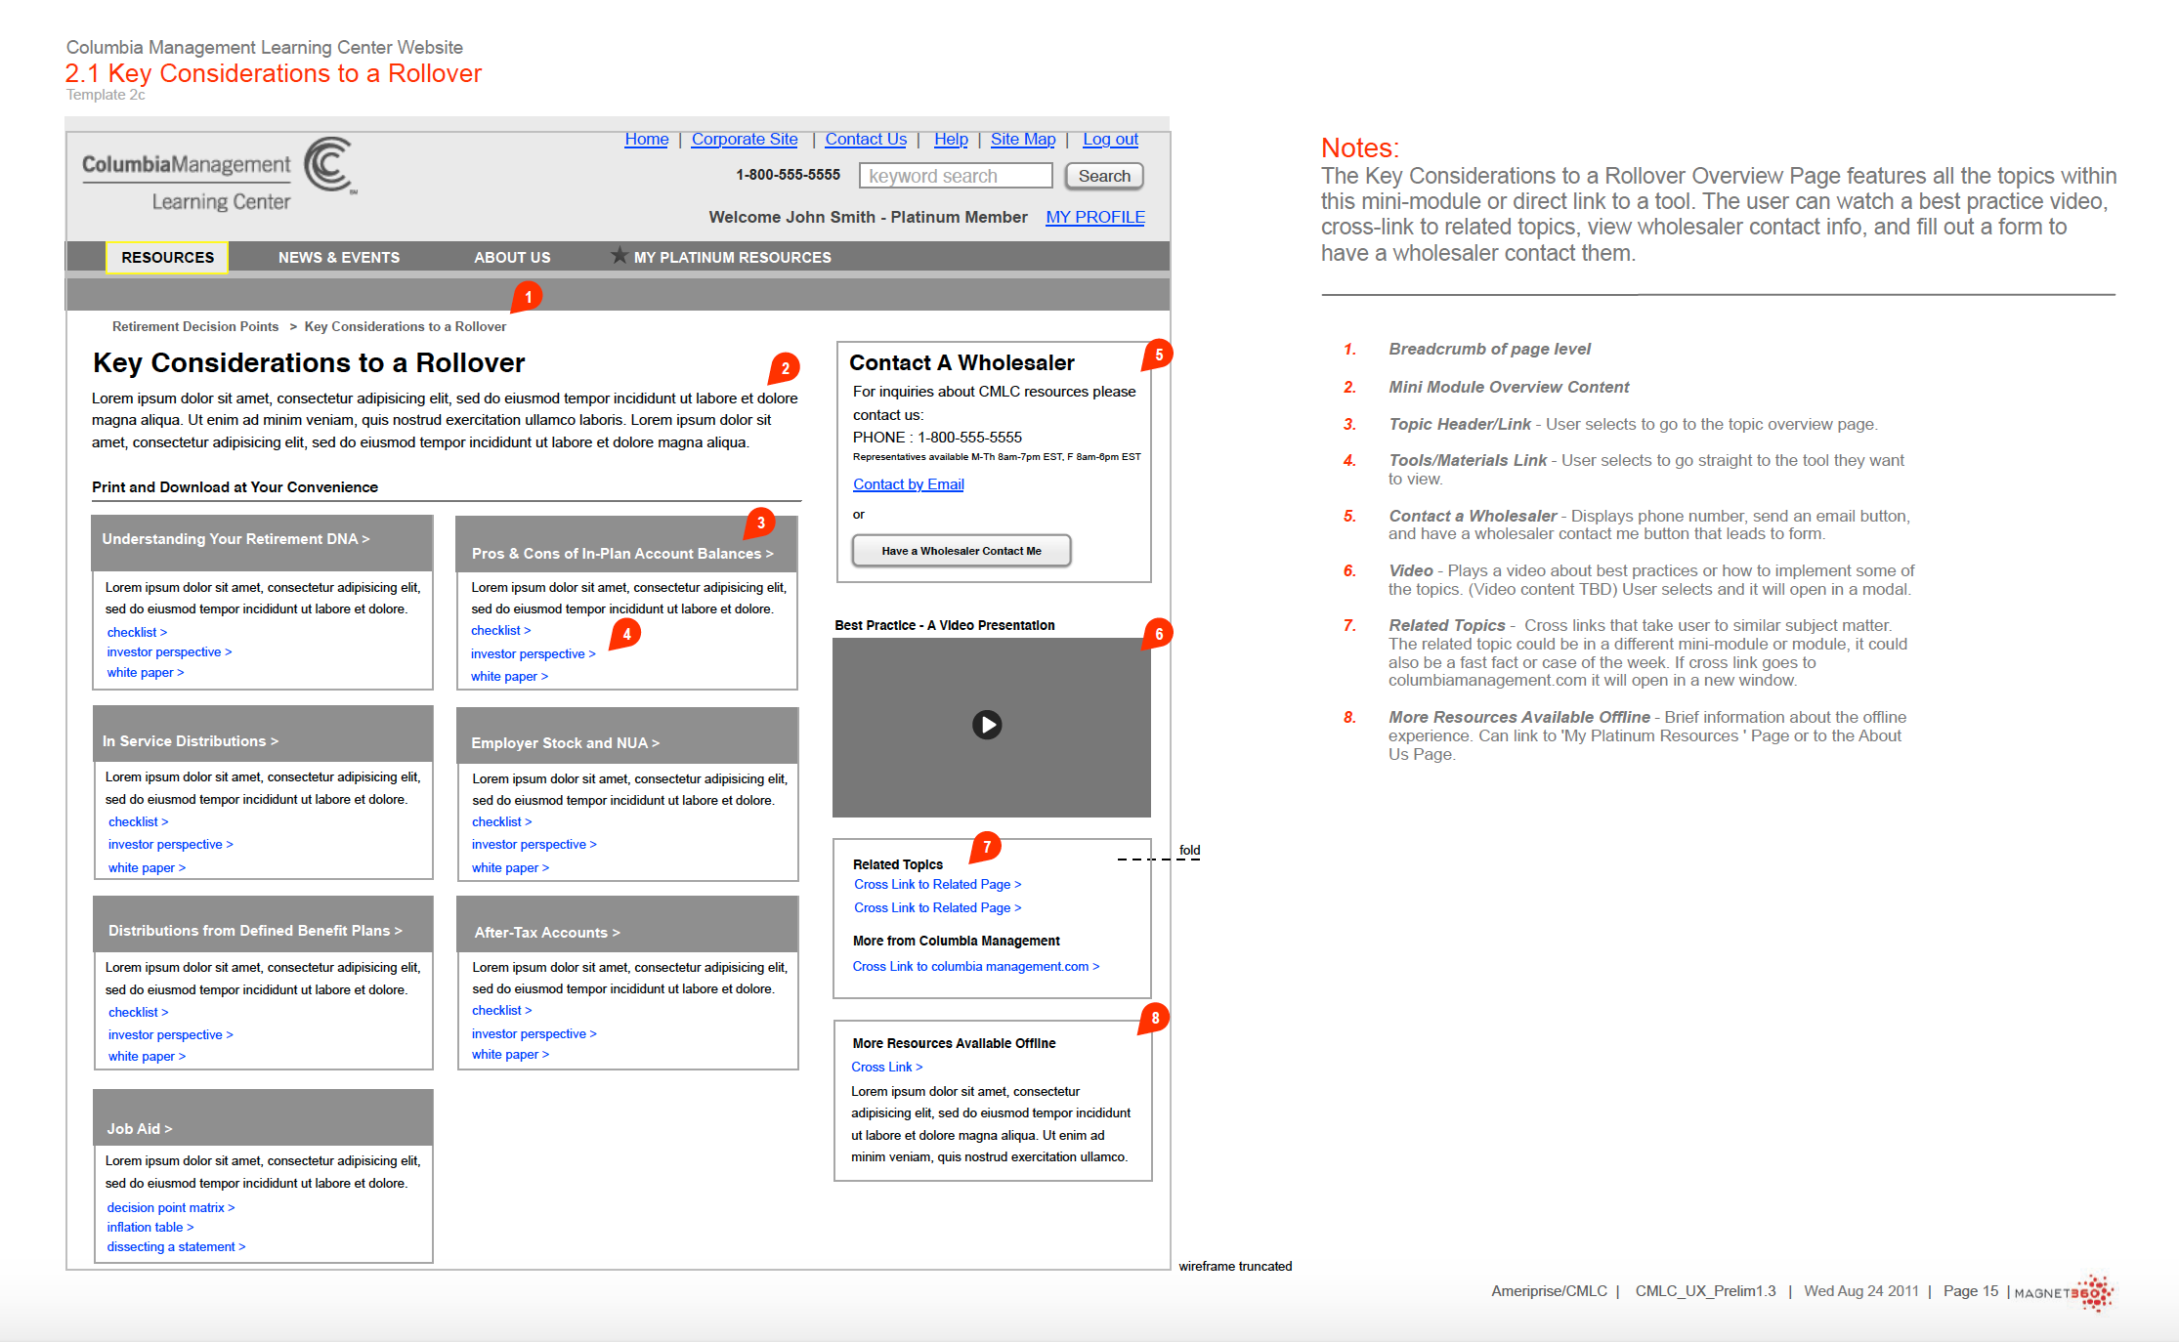The image size is (2179, 1342).
Task: Click Print and Download at Your Convenience text
Action: coord(235,486)
